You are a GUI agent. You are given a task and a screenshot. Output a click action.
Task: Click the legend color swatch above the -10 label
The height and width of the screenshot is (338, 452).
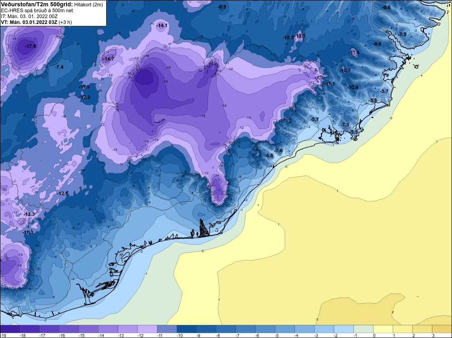coord(187,329)
